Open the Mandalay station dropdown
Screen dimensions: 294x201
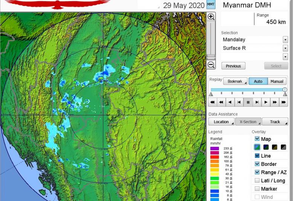coord(285,40)
